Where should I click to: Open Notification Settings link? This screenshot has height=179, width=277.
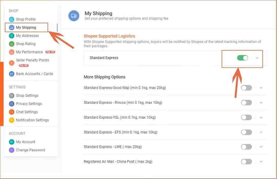[32, 120]
